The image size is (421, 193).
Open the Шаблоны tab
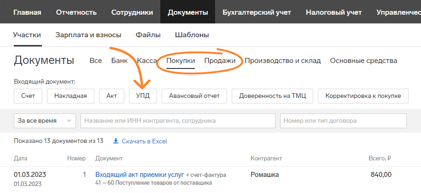192,35
